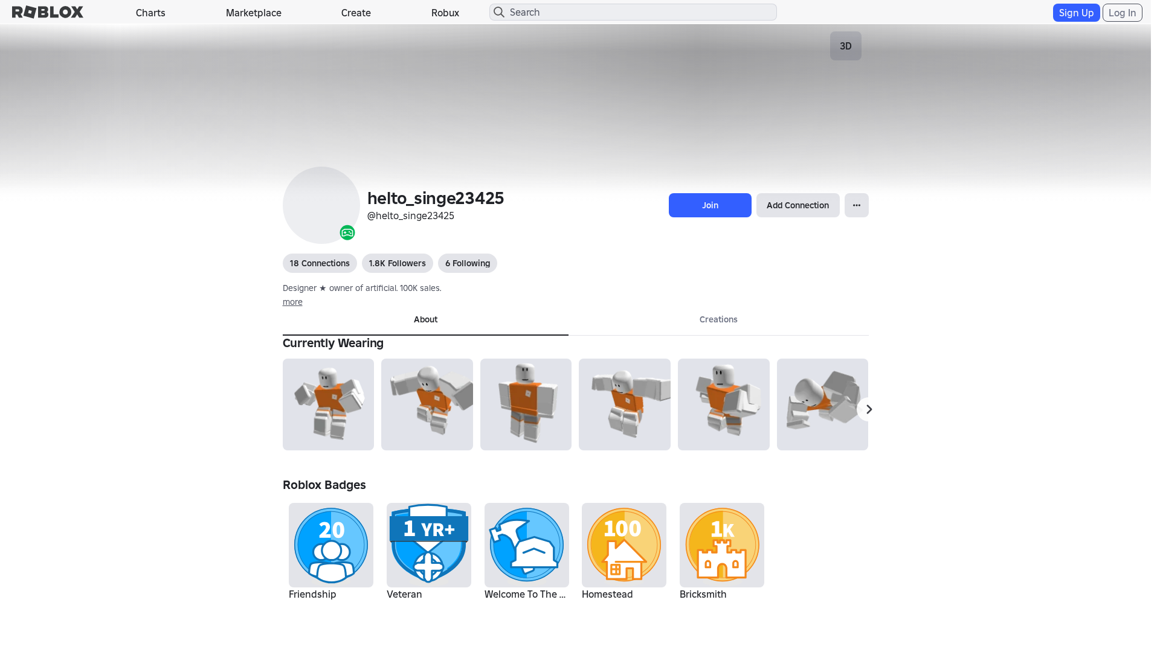Open the fourth currently wearing item
The height and width of the screenshot is (652, 1160).
point(625,404)
